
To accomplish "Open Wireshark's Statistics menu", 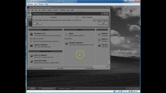I will point(56,10).
